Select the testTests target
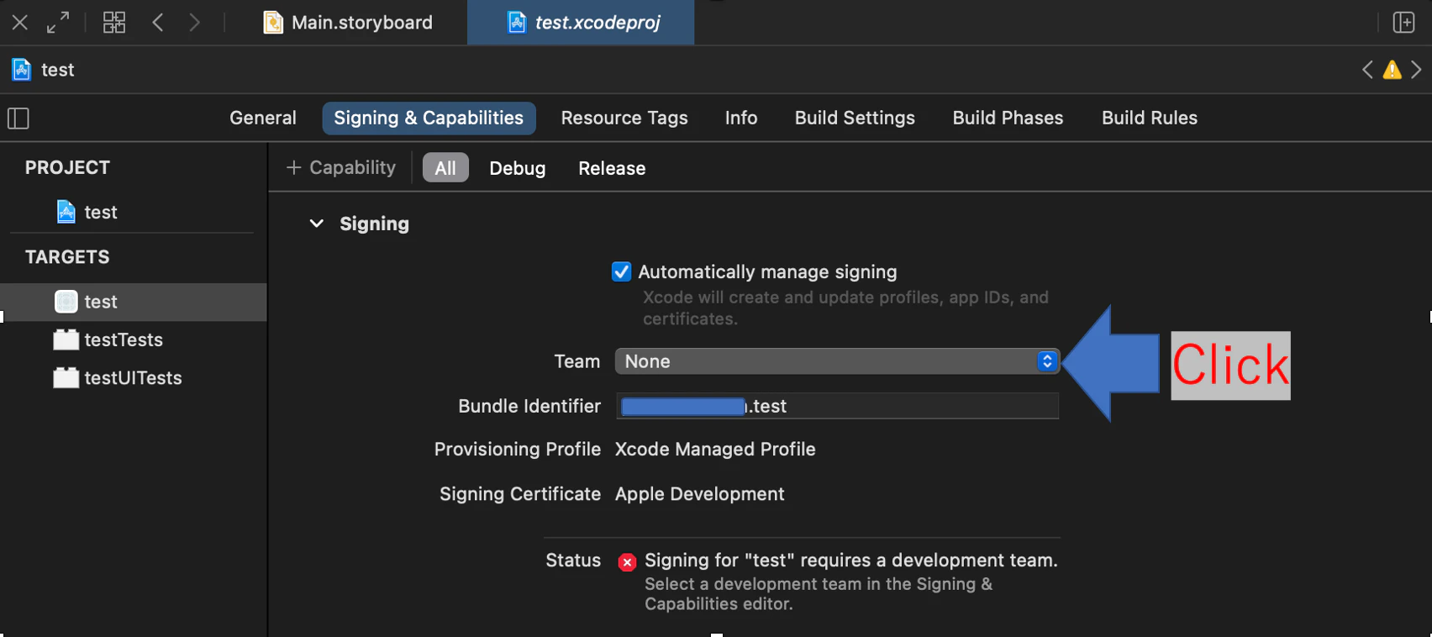1432x637 pixels. click(x=108, y=340)
